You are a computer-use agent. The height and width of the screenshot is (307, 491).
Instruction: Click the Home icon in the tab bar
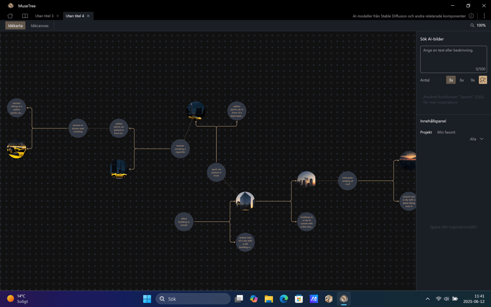pos(10,16)
